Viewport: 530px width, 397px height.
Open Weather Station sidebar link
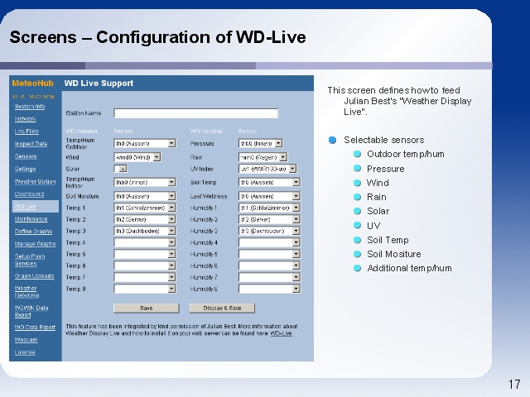tap(35, 181)
